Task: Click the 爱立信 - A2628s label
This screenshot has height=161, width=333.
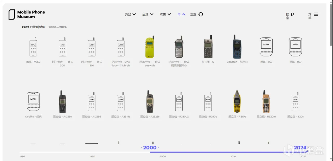Action: point(150,117)
